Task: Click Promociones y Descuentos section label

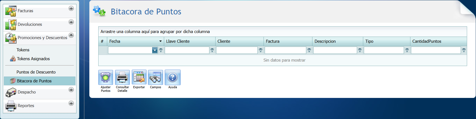Action: (x=42, y=38)
